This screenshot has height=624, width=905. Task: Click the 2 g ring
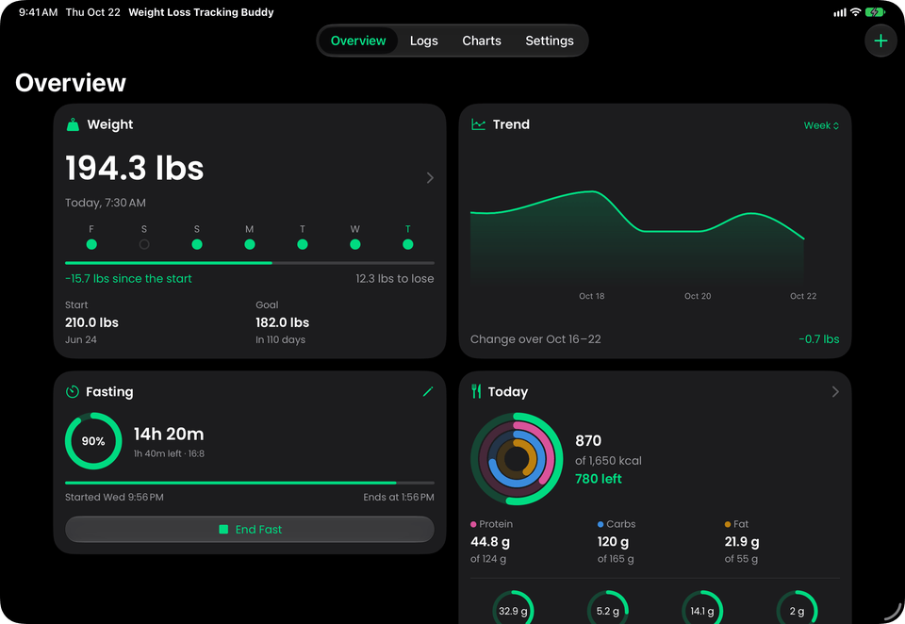point(798,607)
